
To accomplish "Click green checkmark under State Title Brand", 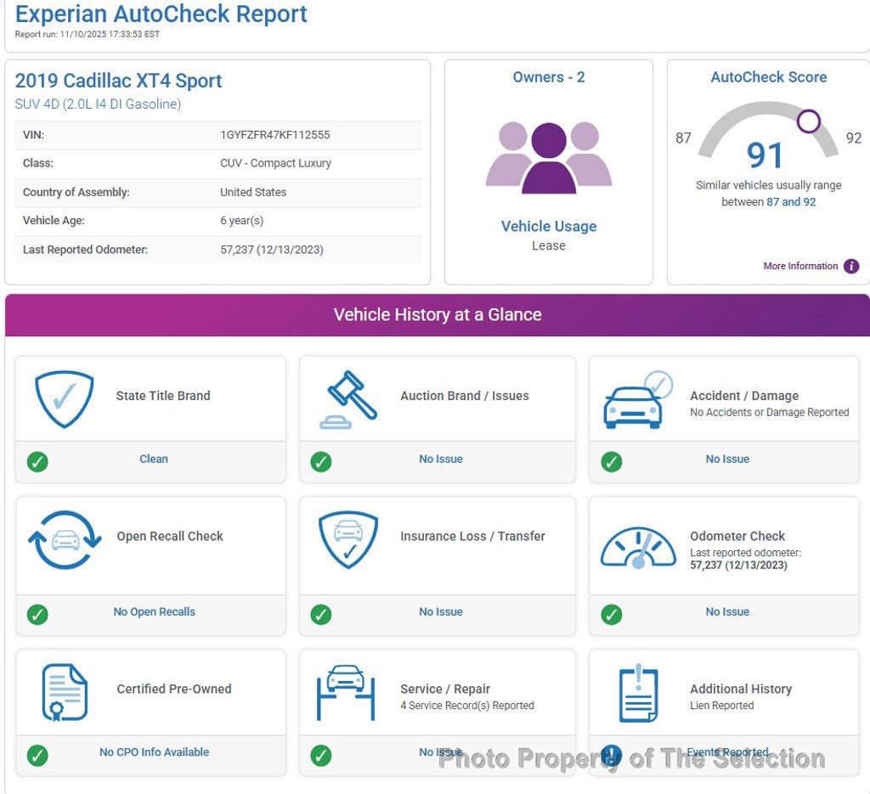I will [37, 461].
